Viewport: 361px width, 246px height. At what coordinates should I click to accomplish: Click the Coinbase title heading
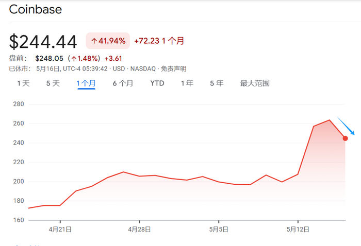[x=36, y=9]
